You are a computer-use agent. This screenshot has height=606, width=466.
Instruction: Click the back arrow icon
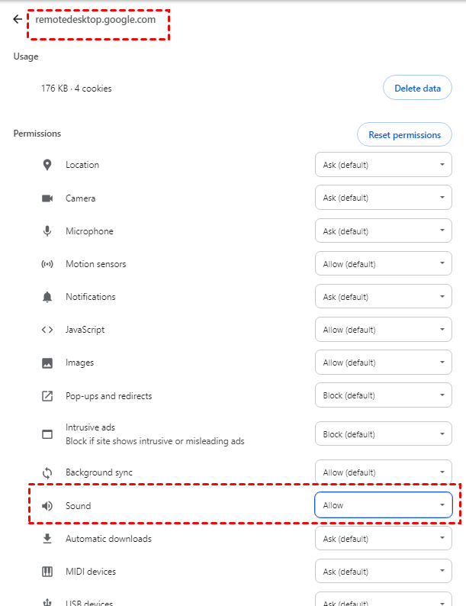point(18,20)
